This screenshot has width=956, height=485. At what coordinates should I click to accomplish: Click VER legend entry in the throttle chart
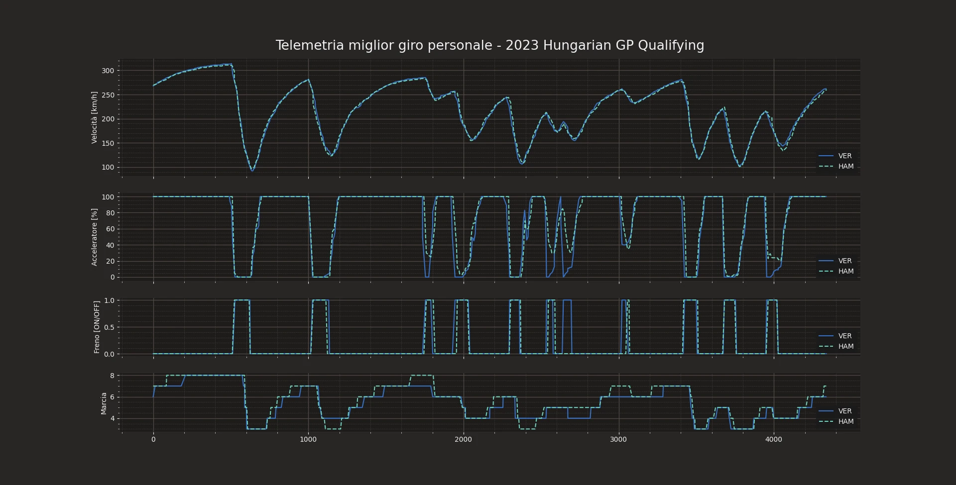pos(836,261)
